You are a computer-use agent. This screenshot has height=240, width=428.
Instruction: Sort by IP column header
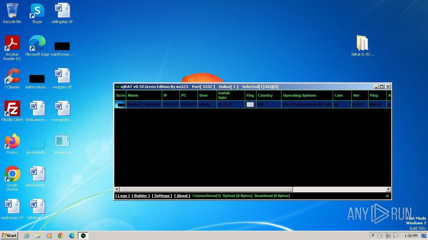pyautogui.click(x=171, y=95)
